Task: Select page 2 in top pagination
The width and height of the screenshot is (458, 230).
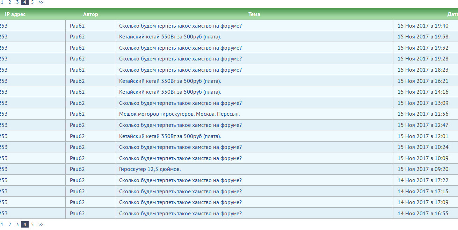Action: tap(9, 2)
